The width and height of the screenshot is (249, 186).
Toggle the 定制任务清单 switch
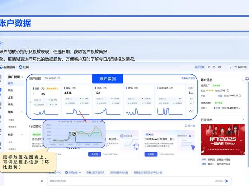[x=191, y=136]
